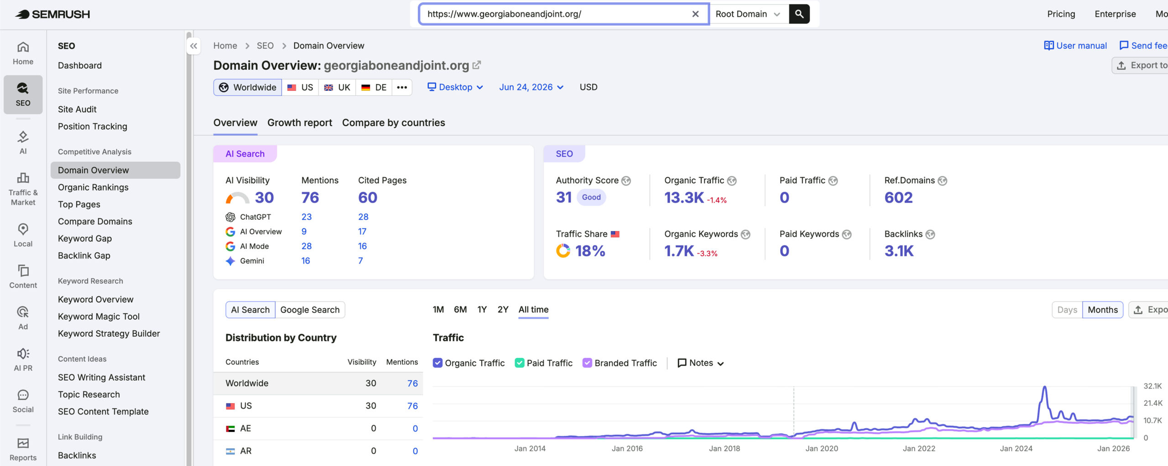Screen dimensions: 1168x466
Task: Open the AI PR section icon
Action: 23,359
